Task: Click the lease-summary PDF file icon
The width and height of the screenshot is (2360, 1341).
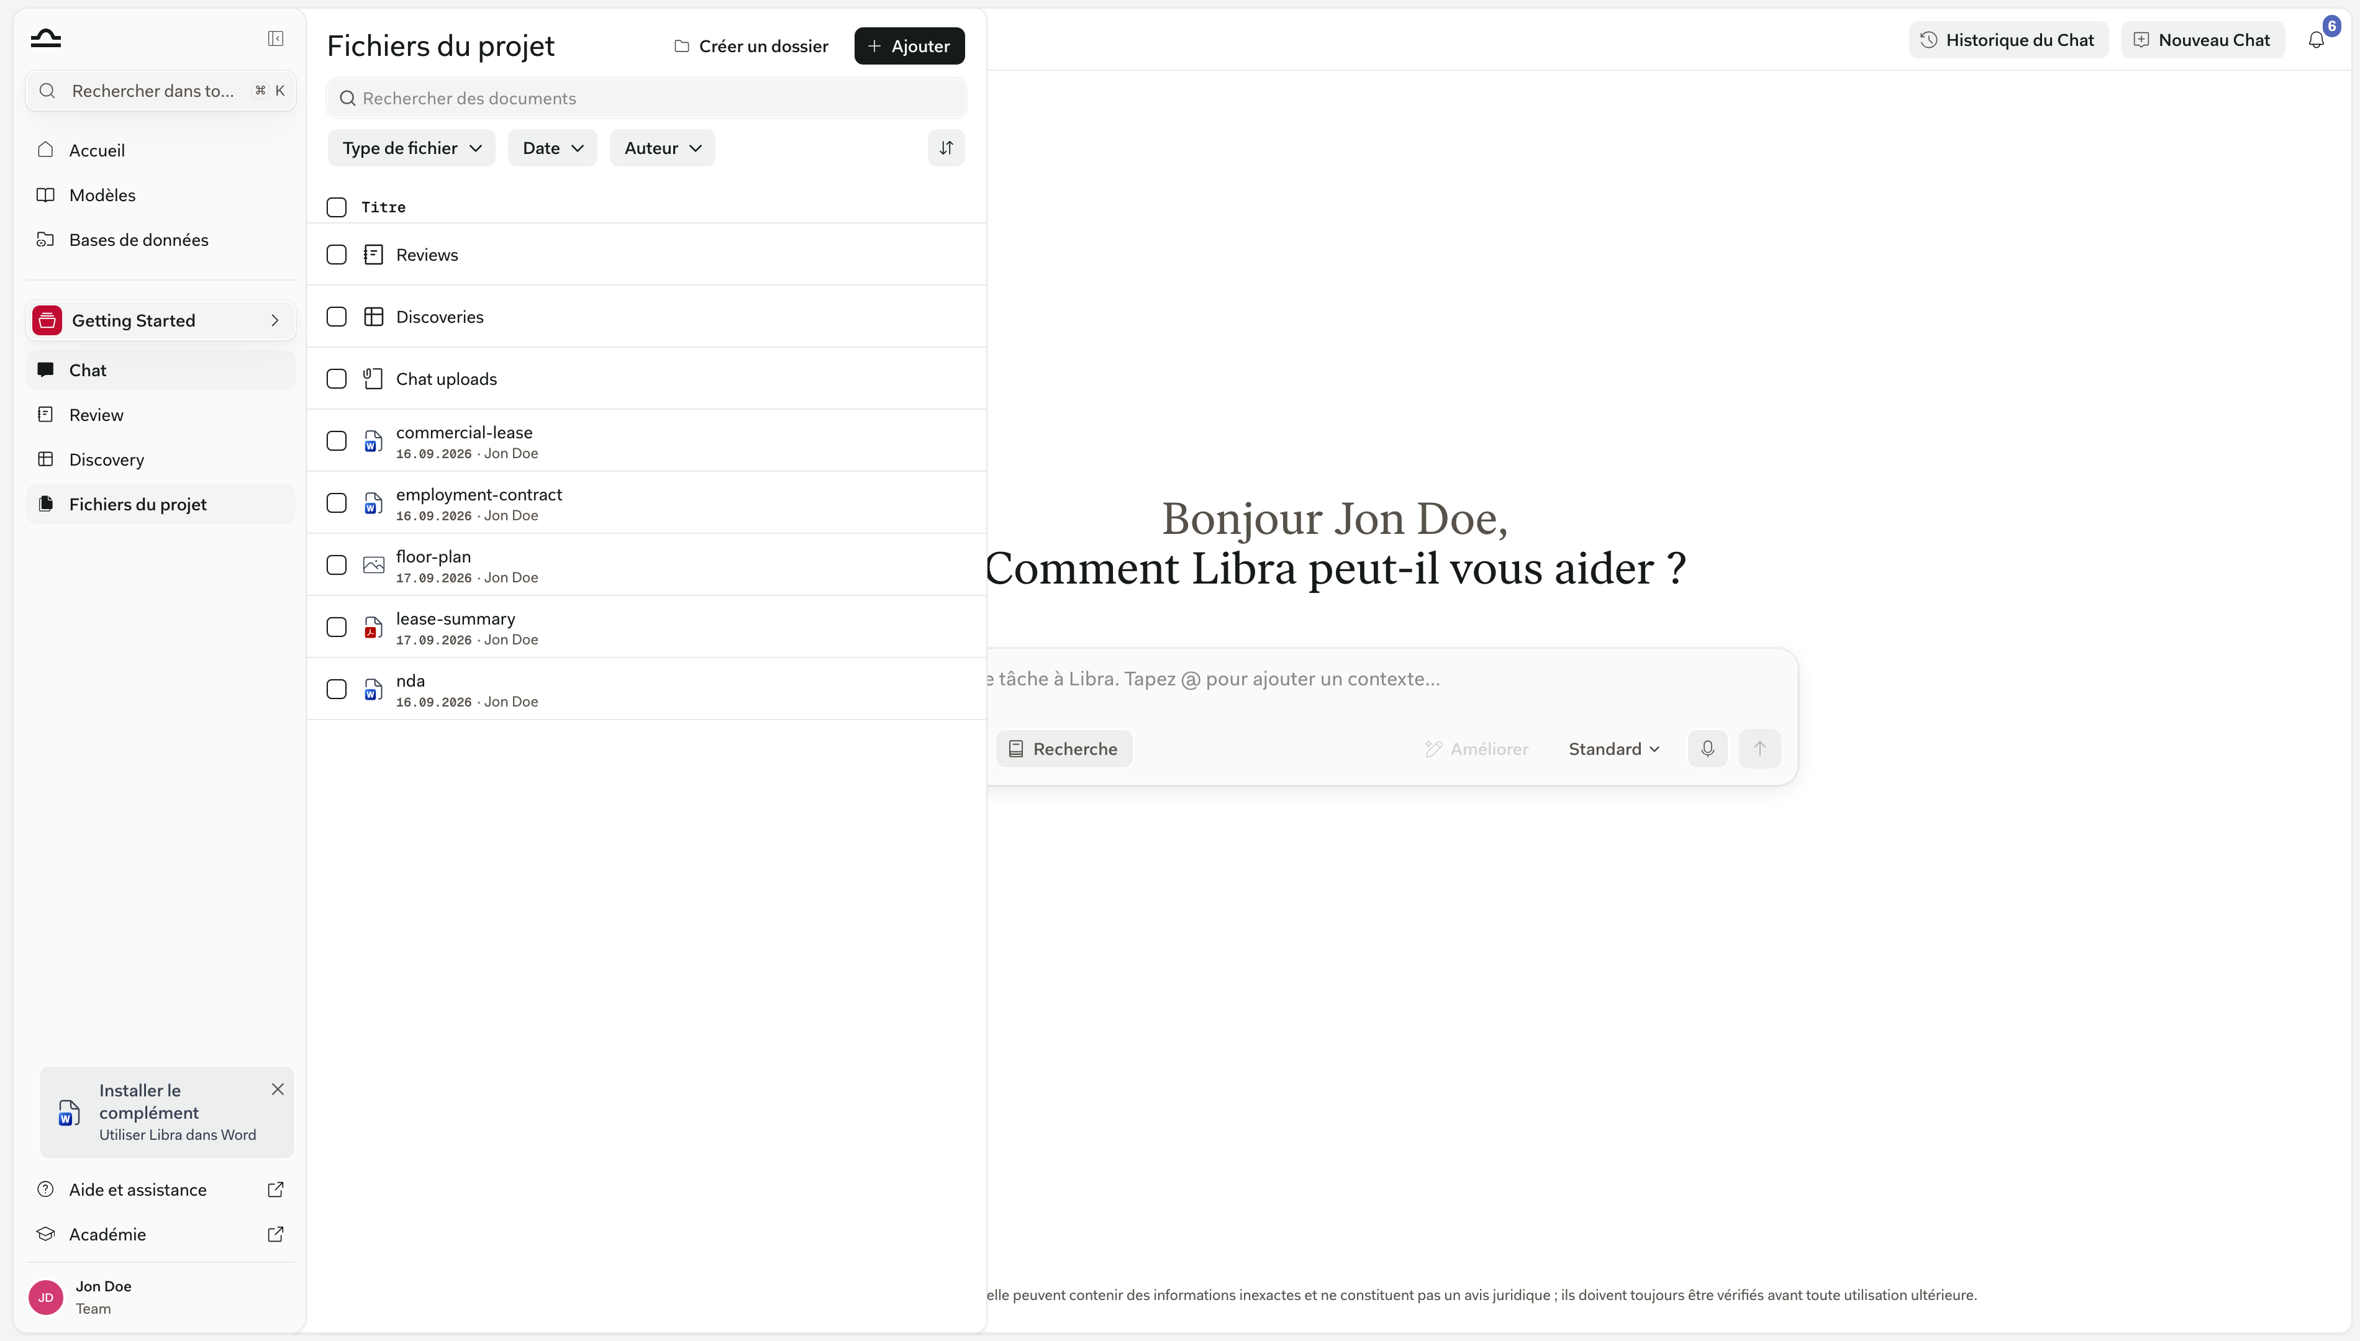Action: pos(373,627)
